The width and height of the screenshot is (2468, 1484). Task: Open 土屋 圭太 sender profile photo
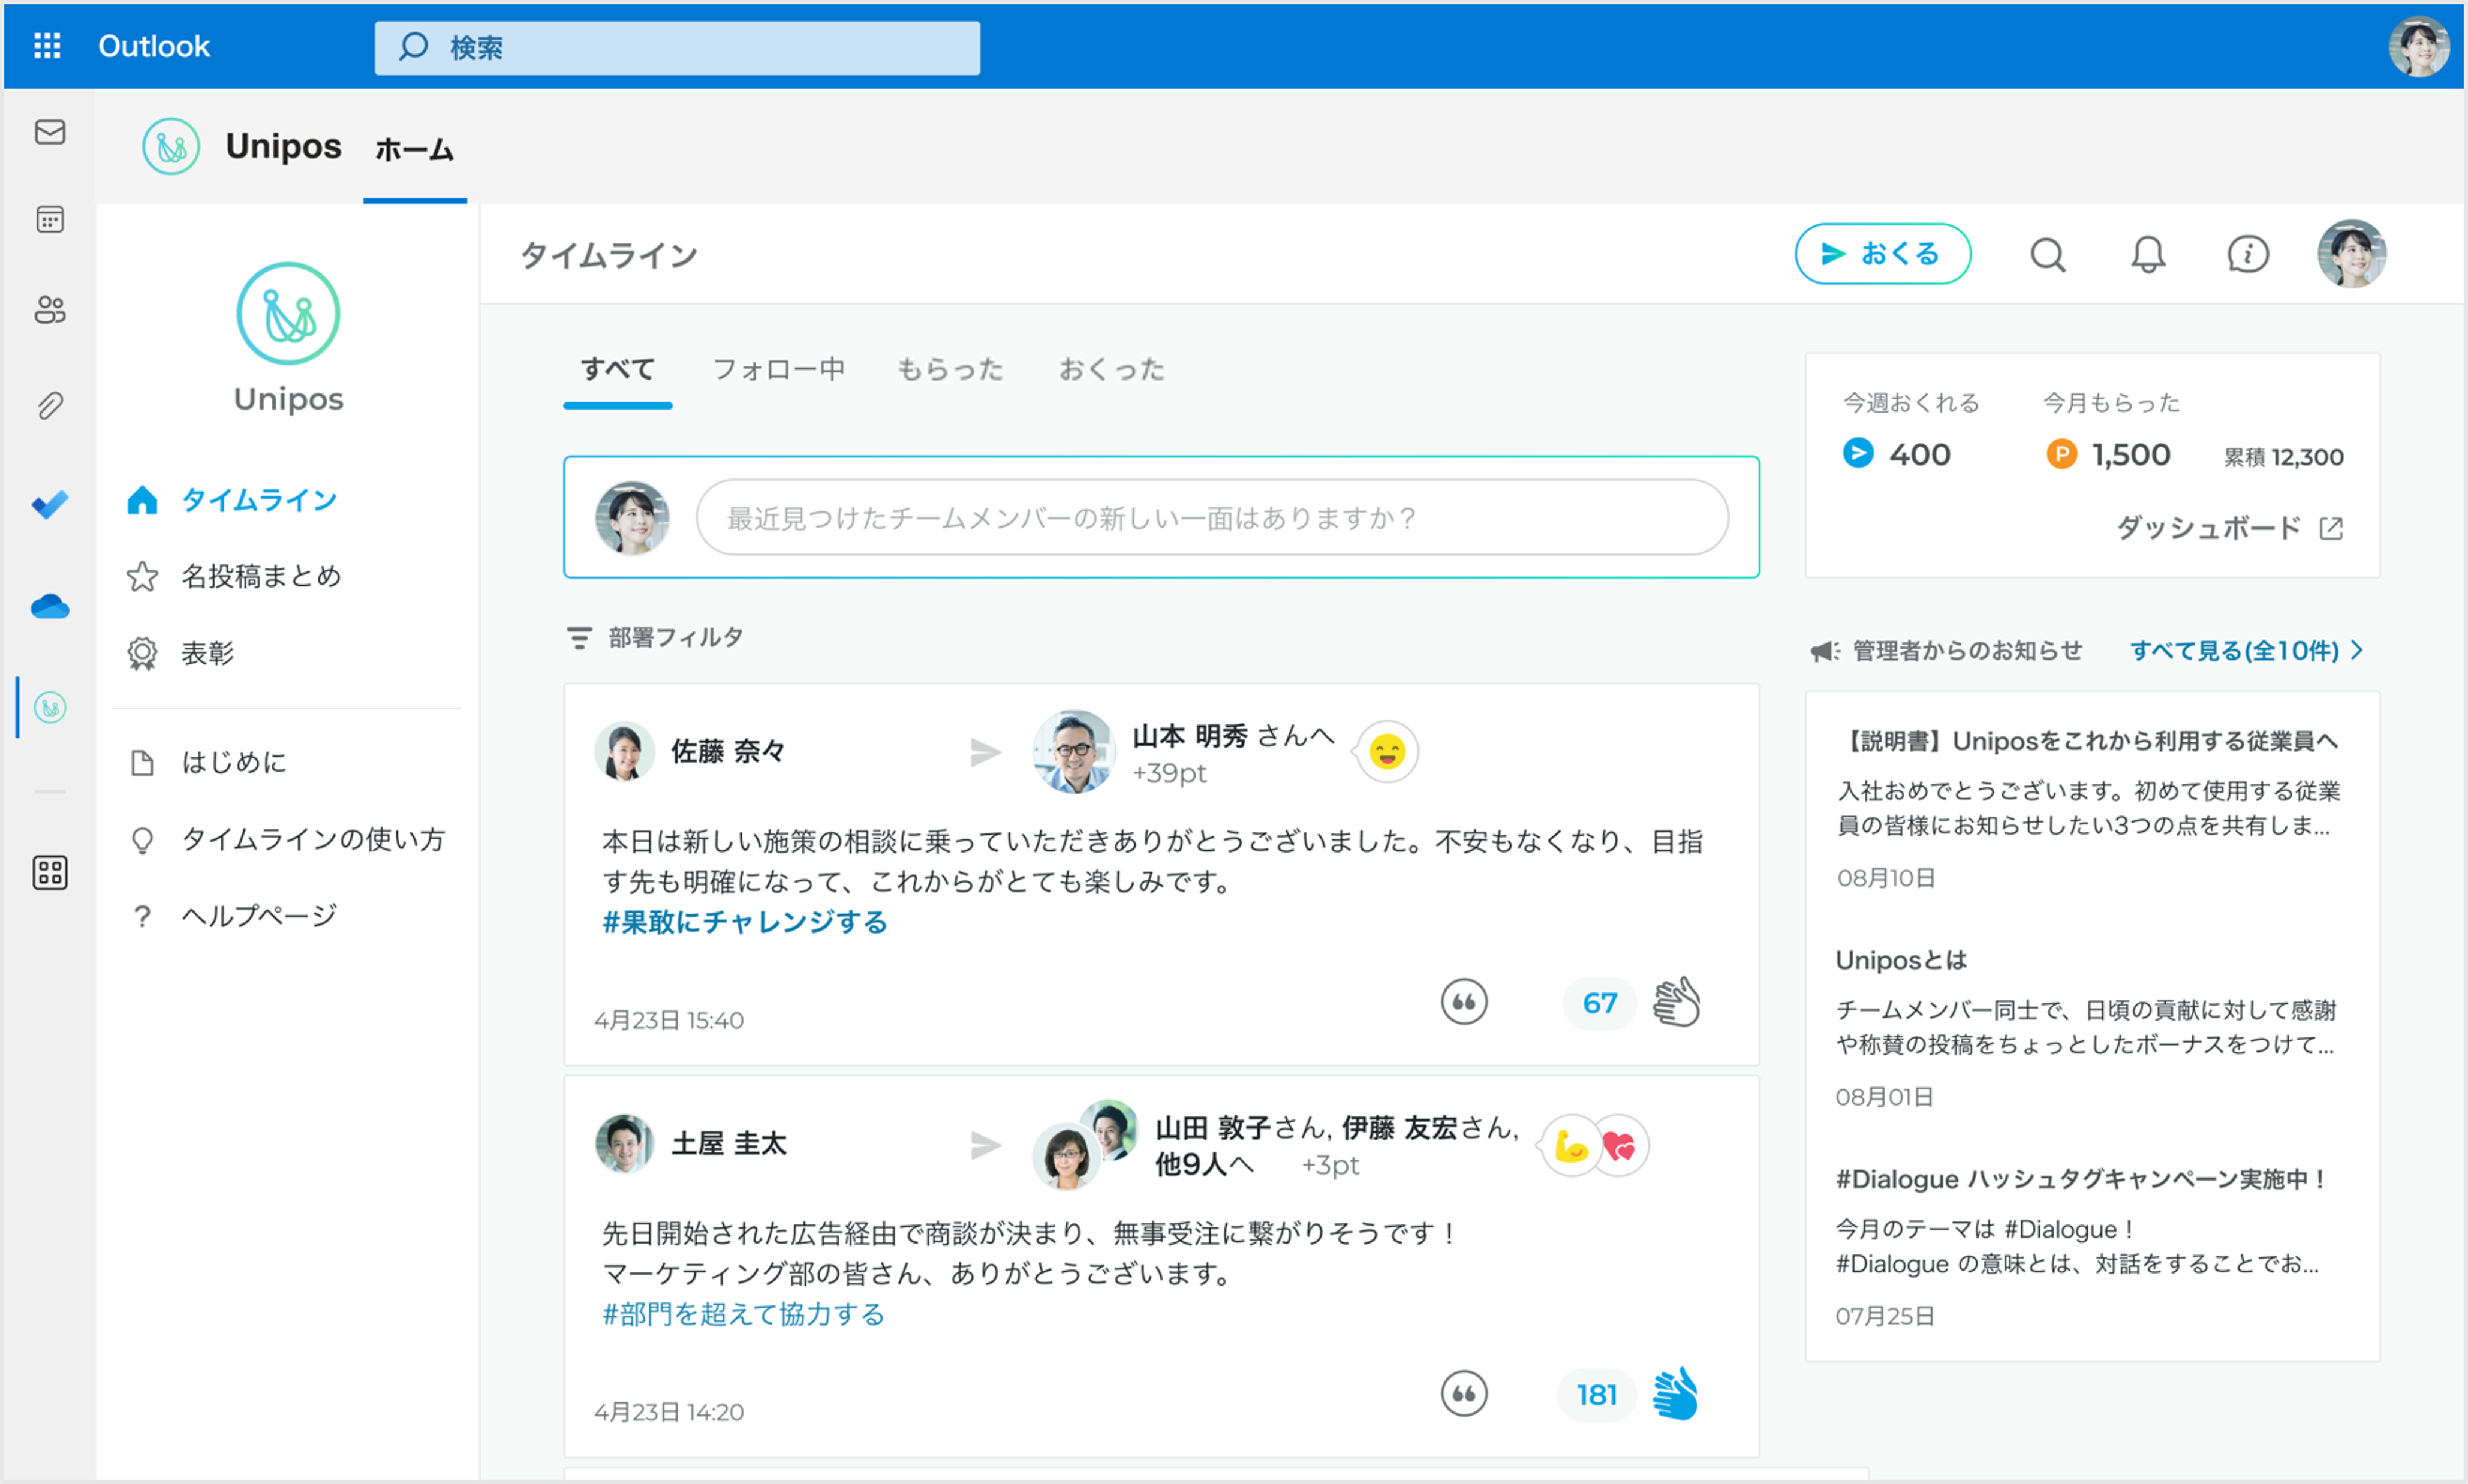click(x=624, y=1144)
